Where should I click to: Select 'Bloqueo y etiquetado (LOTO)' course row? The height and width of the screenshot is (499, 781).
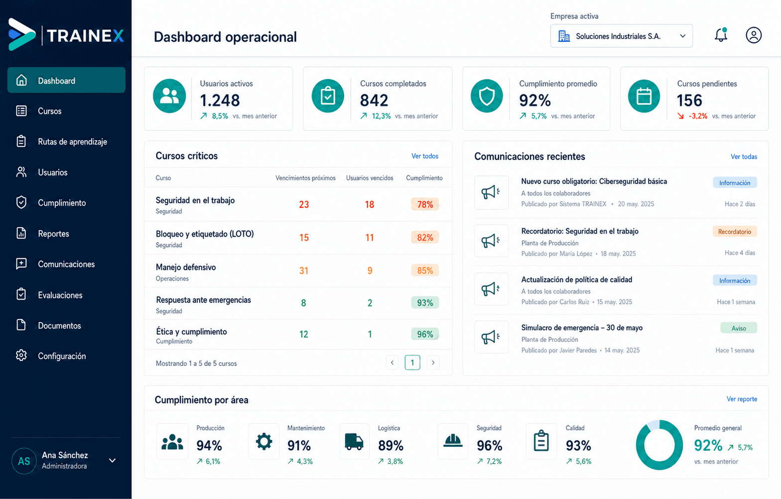[298, 238]
